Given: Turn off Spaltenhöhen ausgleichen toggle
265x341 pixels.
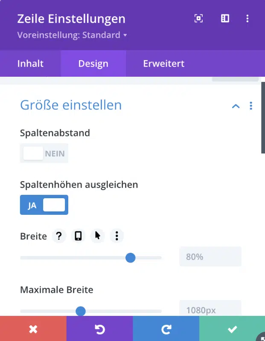Looking at the screenshot, I should tap(44, 205).
